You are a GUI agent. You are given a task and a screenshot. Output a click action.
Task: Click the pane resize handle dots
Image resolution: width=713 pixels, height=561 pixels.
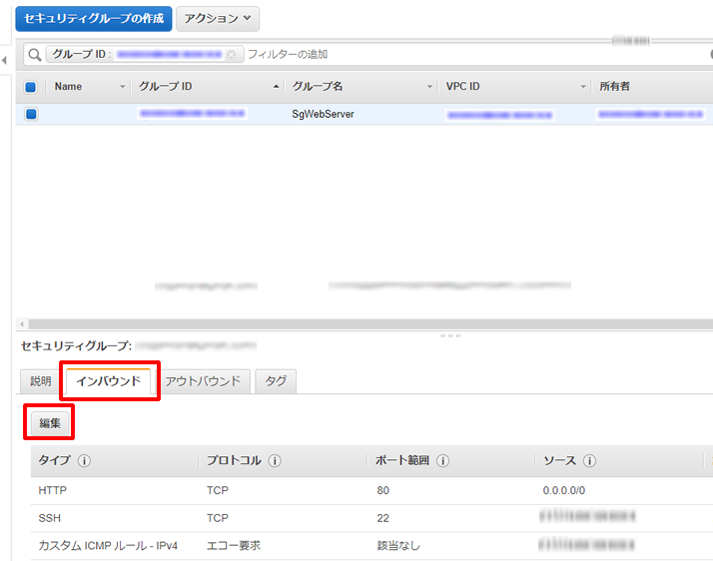pos(450,335)
